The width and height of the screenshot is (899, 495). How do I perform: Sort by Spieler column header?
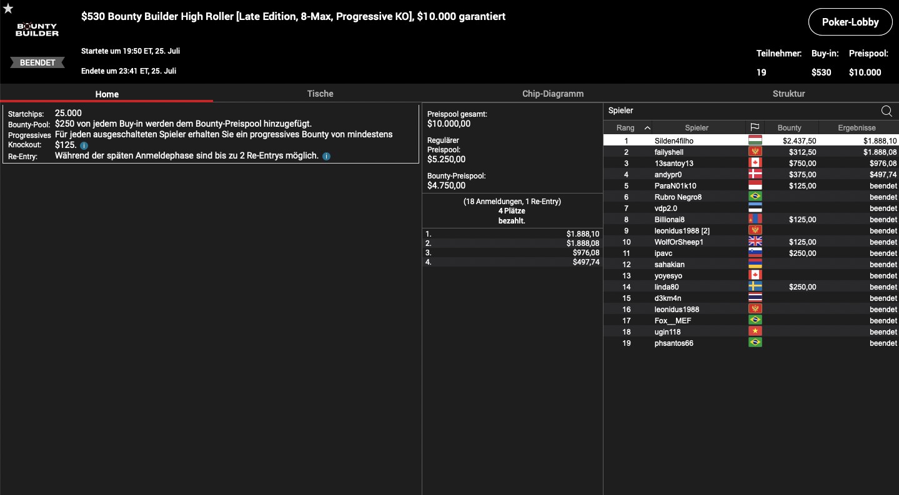pyautogui.click(x=696, y=128)
